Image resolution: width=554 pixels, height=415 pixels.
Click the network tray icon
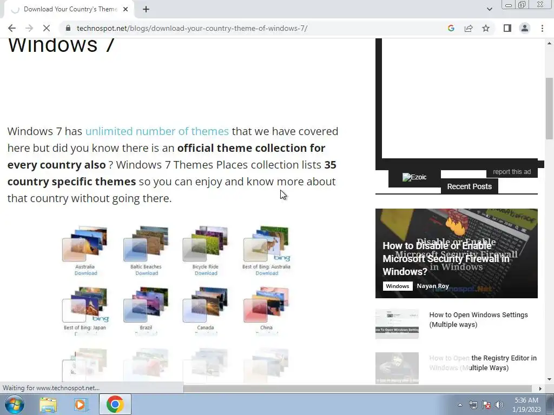(x=473, y=405)
